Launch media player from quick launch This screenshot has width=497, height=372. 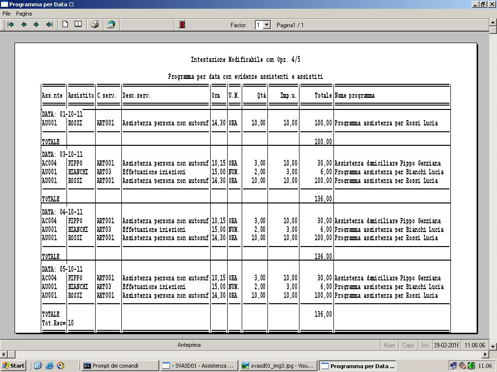pos(60,366)
